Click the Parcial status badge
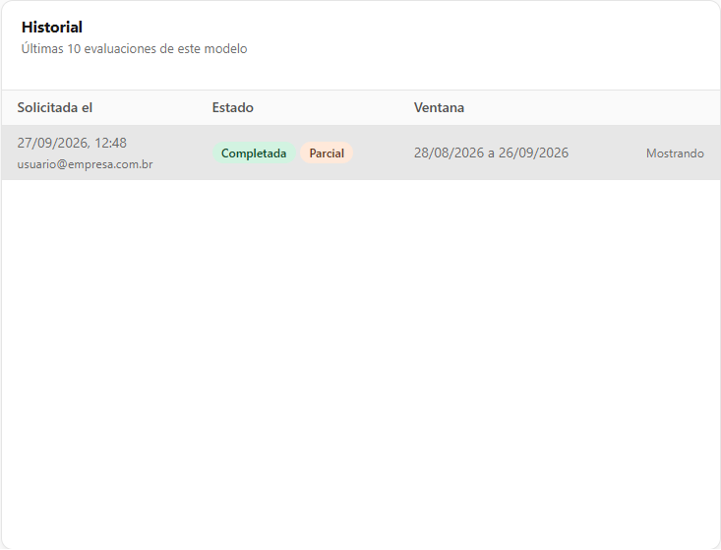 click(327, 153)
